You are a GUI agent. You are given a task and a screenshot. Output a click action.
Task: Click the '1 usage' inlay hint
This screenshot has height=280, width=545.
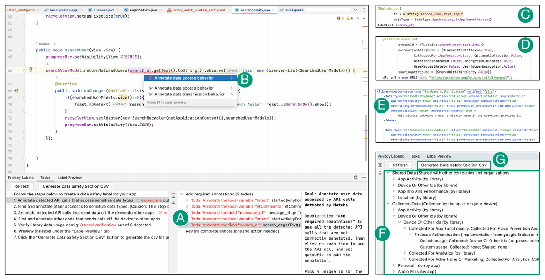click(43, 44)
